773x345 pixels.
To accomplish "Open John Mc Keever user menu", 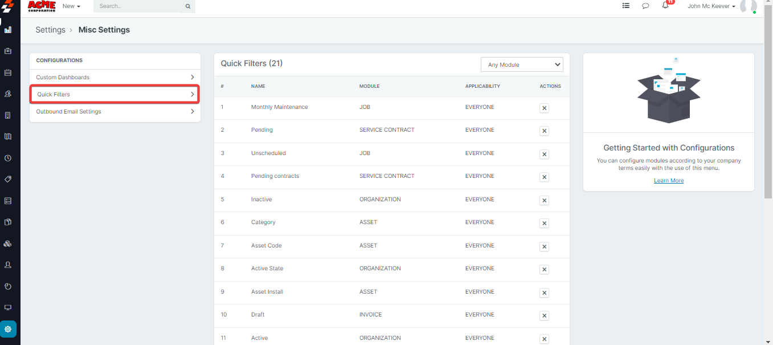I will pyautogui.click(x=711, y=6).
